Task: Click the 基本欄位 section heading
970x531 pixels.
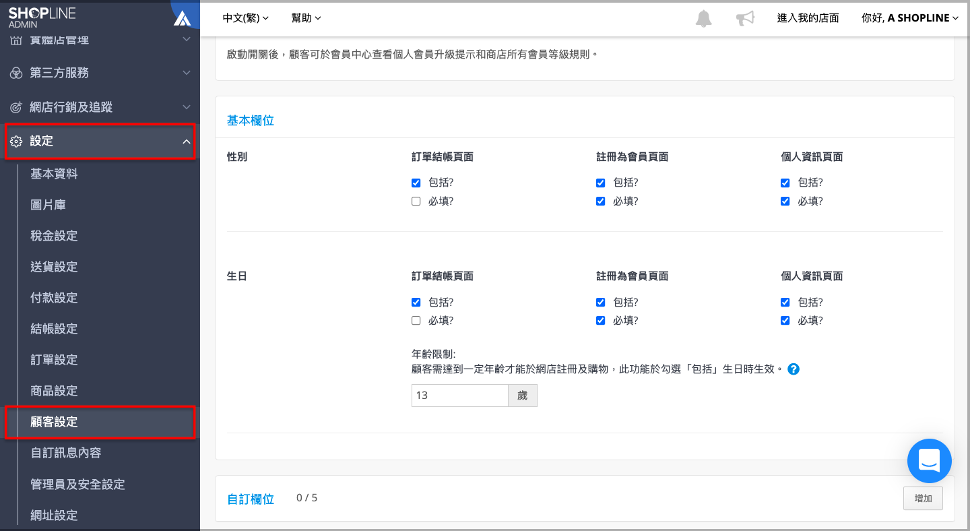Action: pos(251,121)
